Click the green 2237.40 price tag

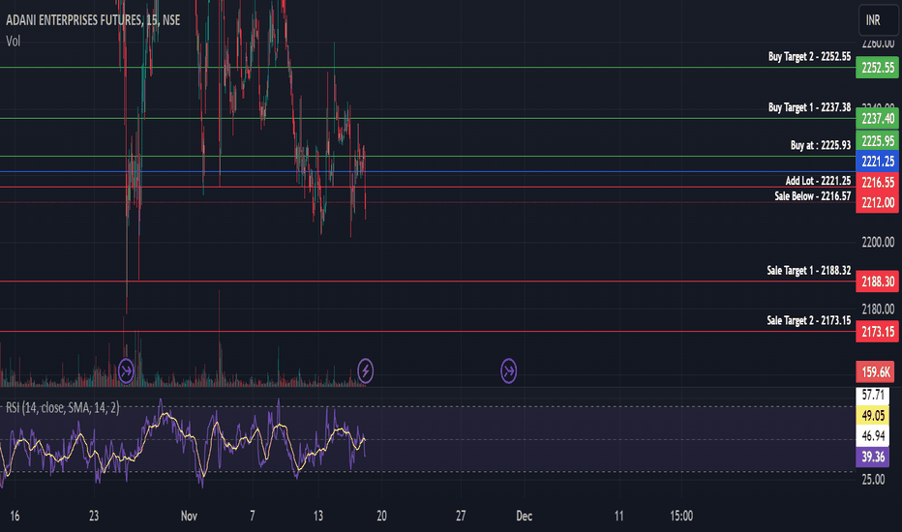click(x=877, y=118)
